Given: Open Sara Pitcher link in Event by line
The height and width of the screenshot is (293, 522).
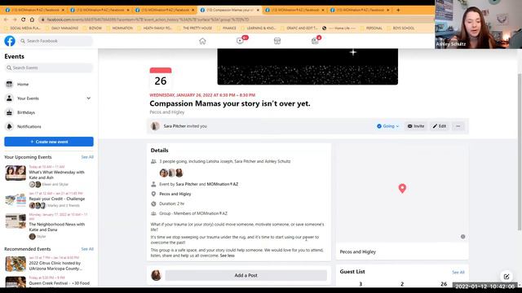Looking at the screenshot, I should pos(187,184).
